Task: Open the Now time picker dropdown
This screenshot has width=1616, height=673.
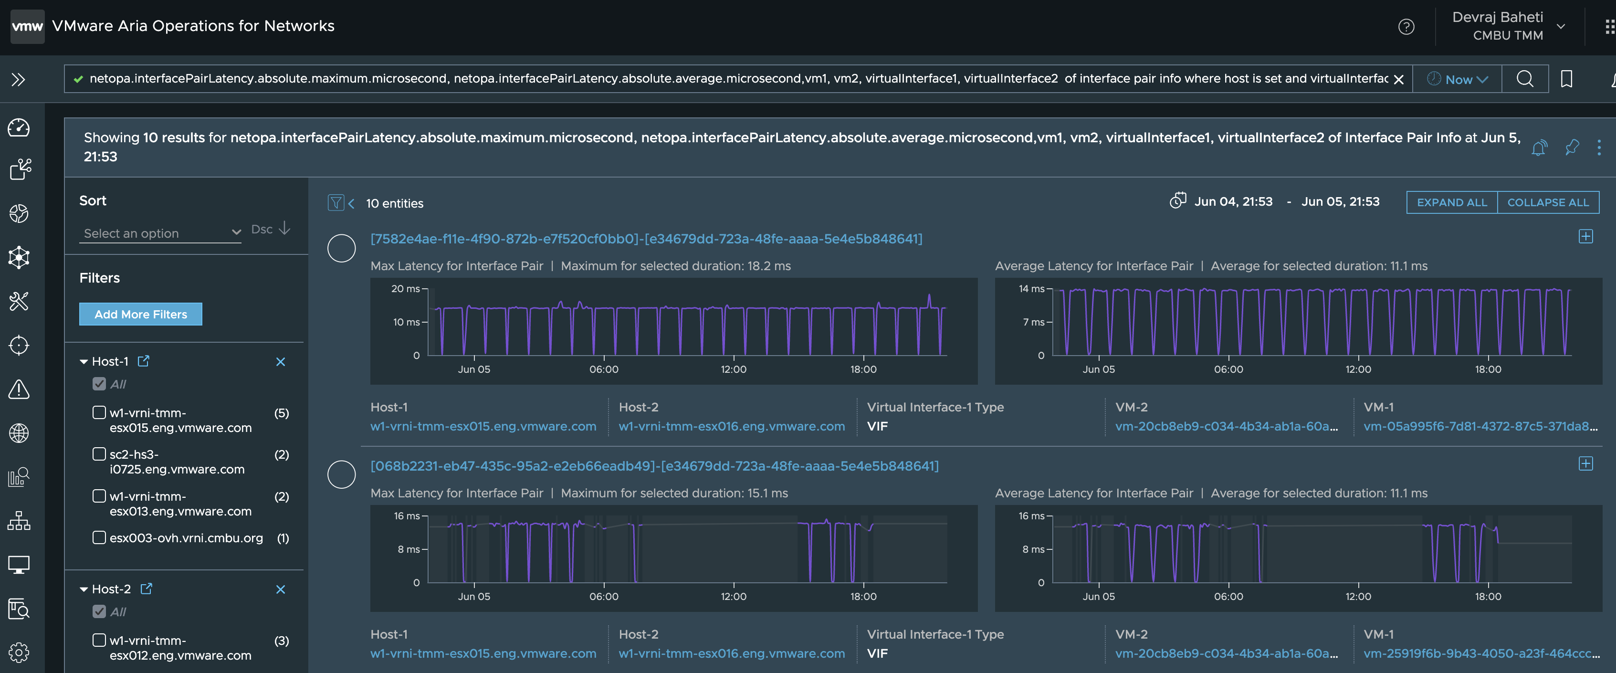Action: coord(1457,79)
